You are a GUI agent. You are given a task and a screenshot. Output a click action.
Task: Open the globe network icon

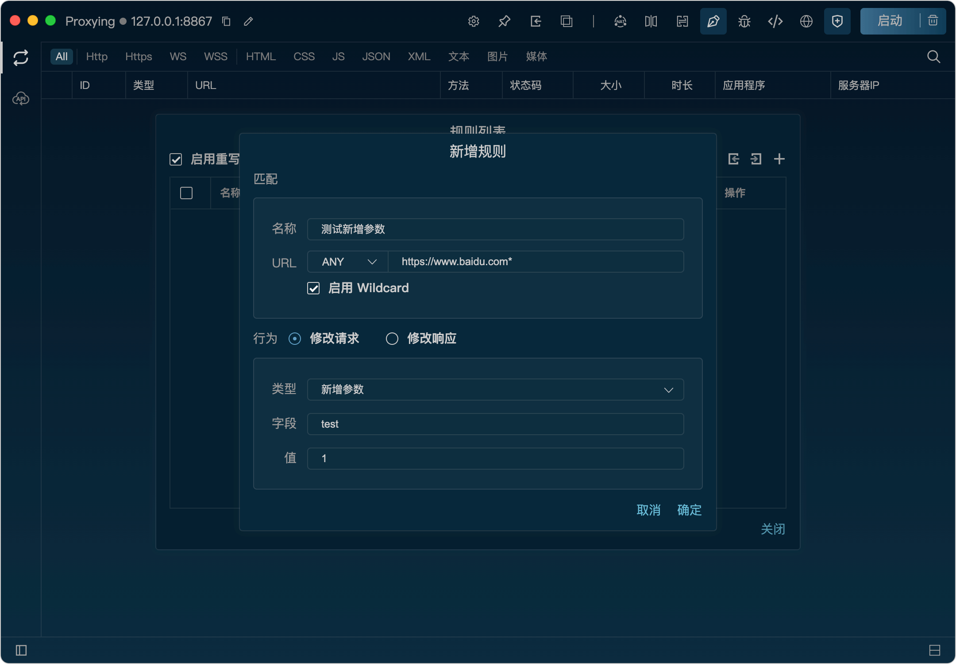click(x=806, y=21)
